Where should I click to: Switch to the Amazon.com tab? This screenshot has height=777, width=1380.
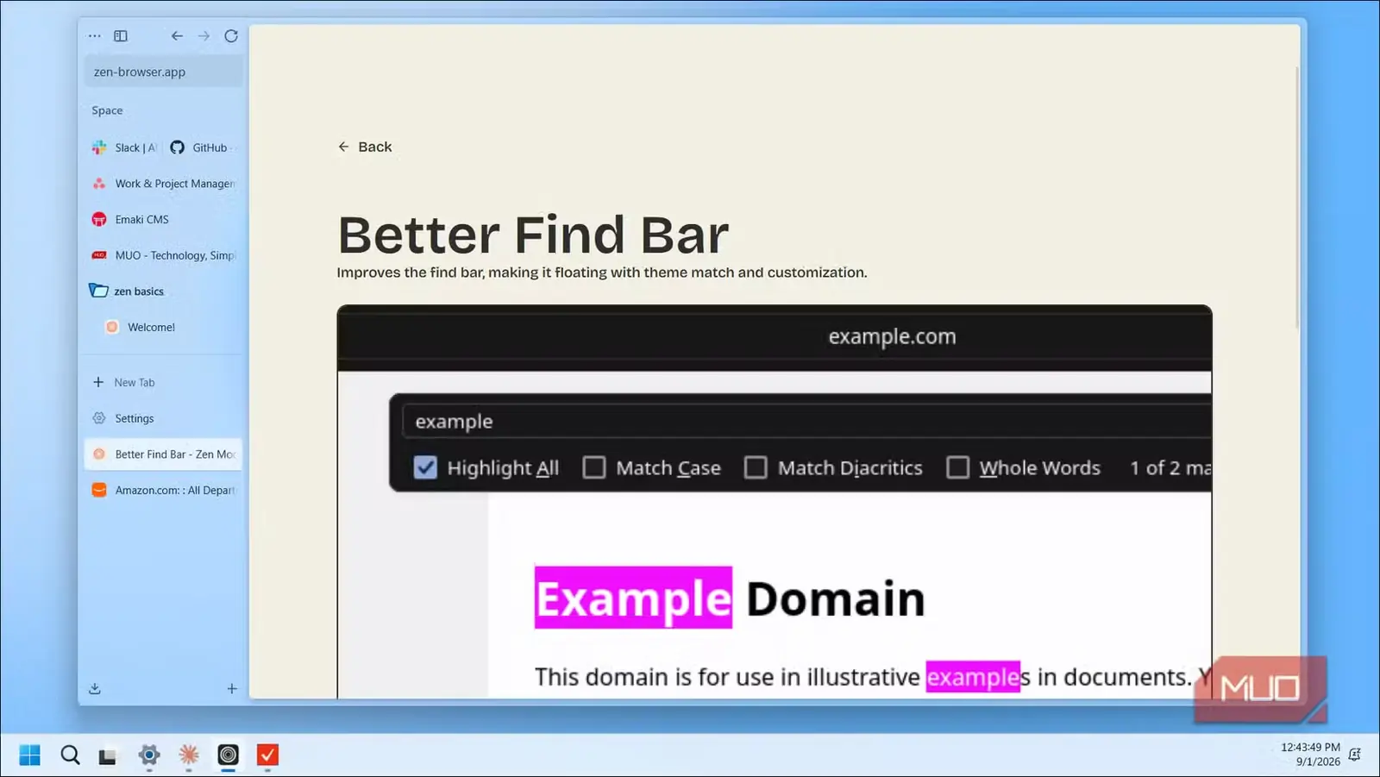pos(163,490)
